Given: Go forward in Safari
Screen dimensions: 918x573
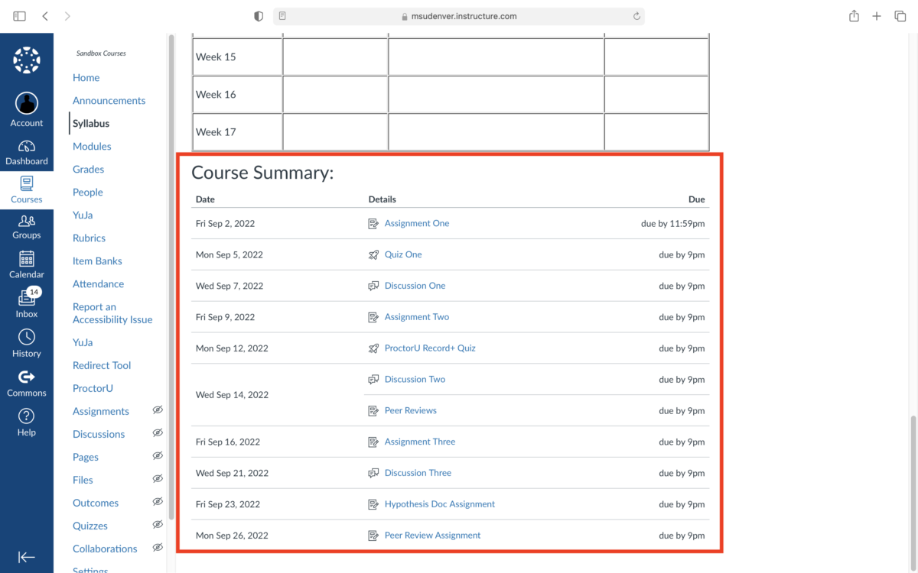Looking at the screenshot, I should coord(67,16).
